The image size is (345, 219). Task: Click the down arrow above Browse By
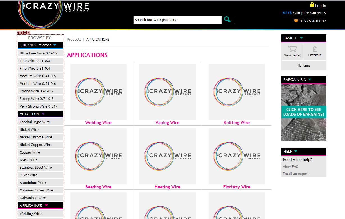[x=22, y=33]
